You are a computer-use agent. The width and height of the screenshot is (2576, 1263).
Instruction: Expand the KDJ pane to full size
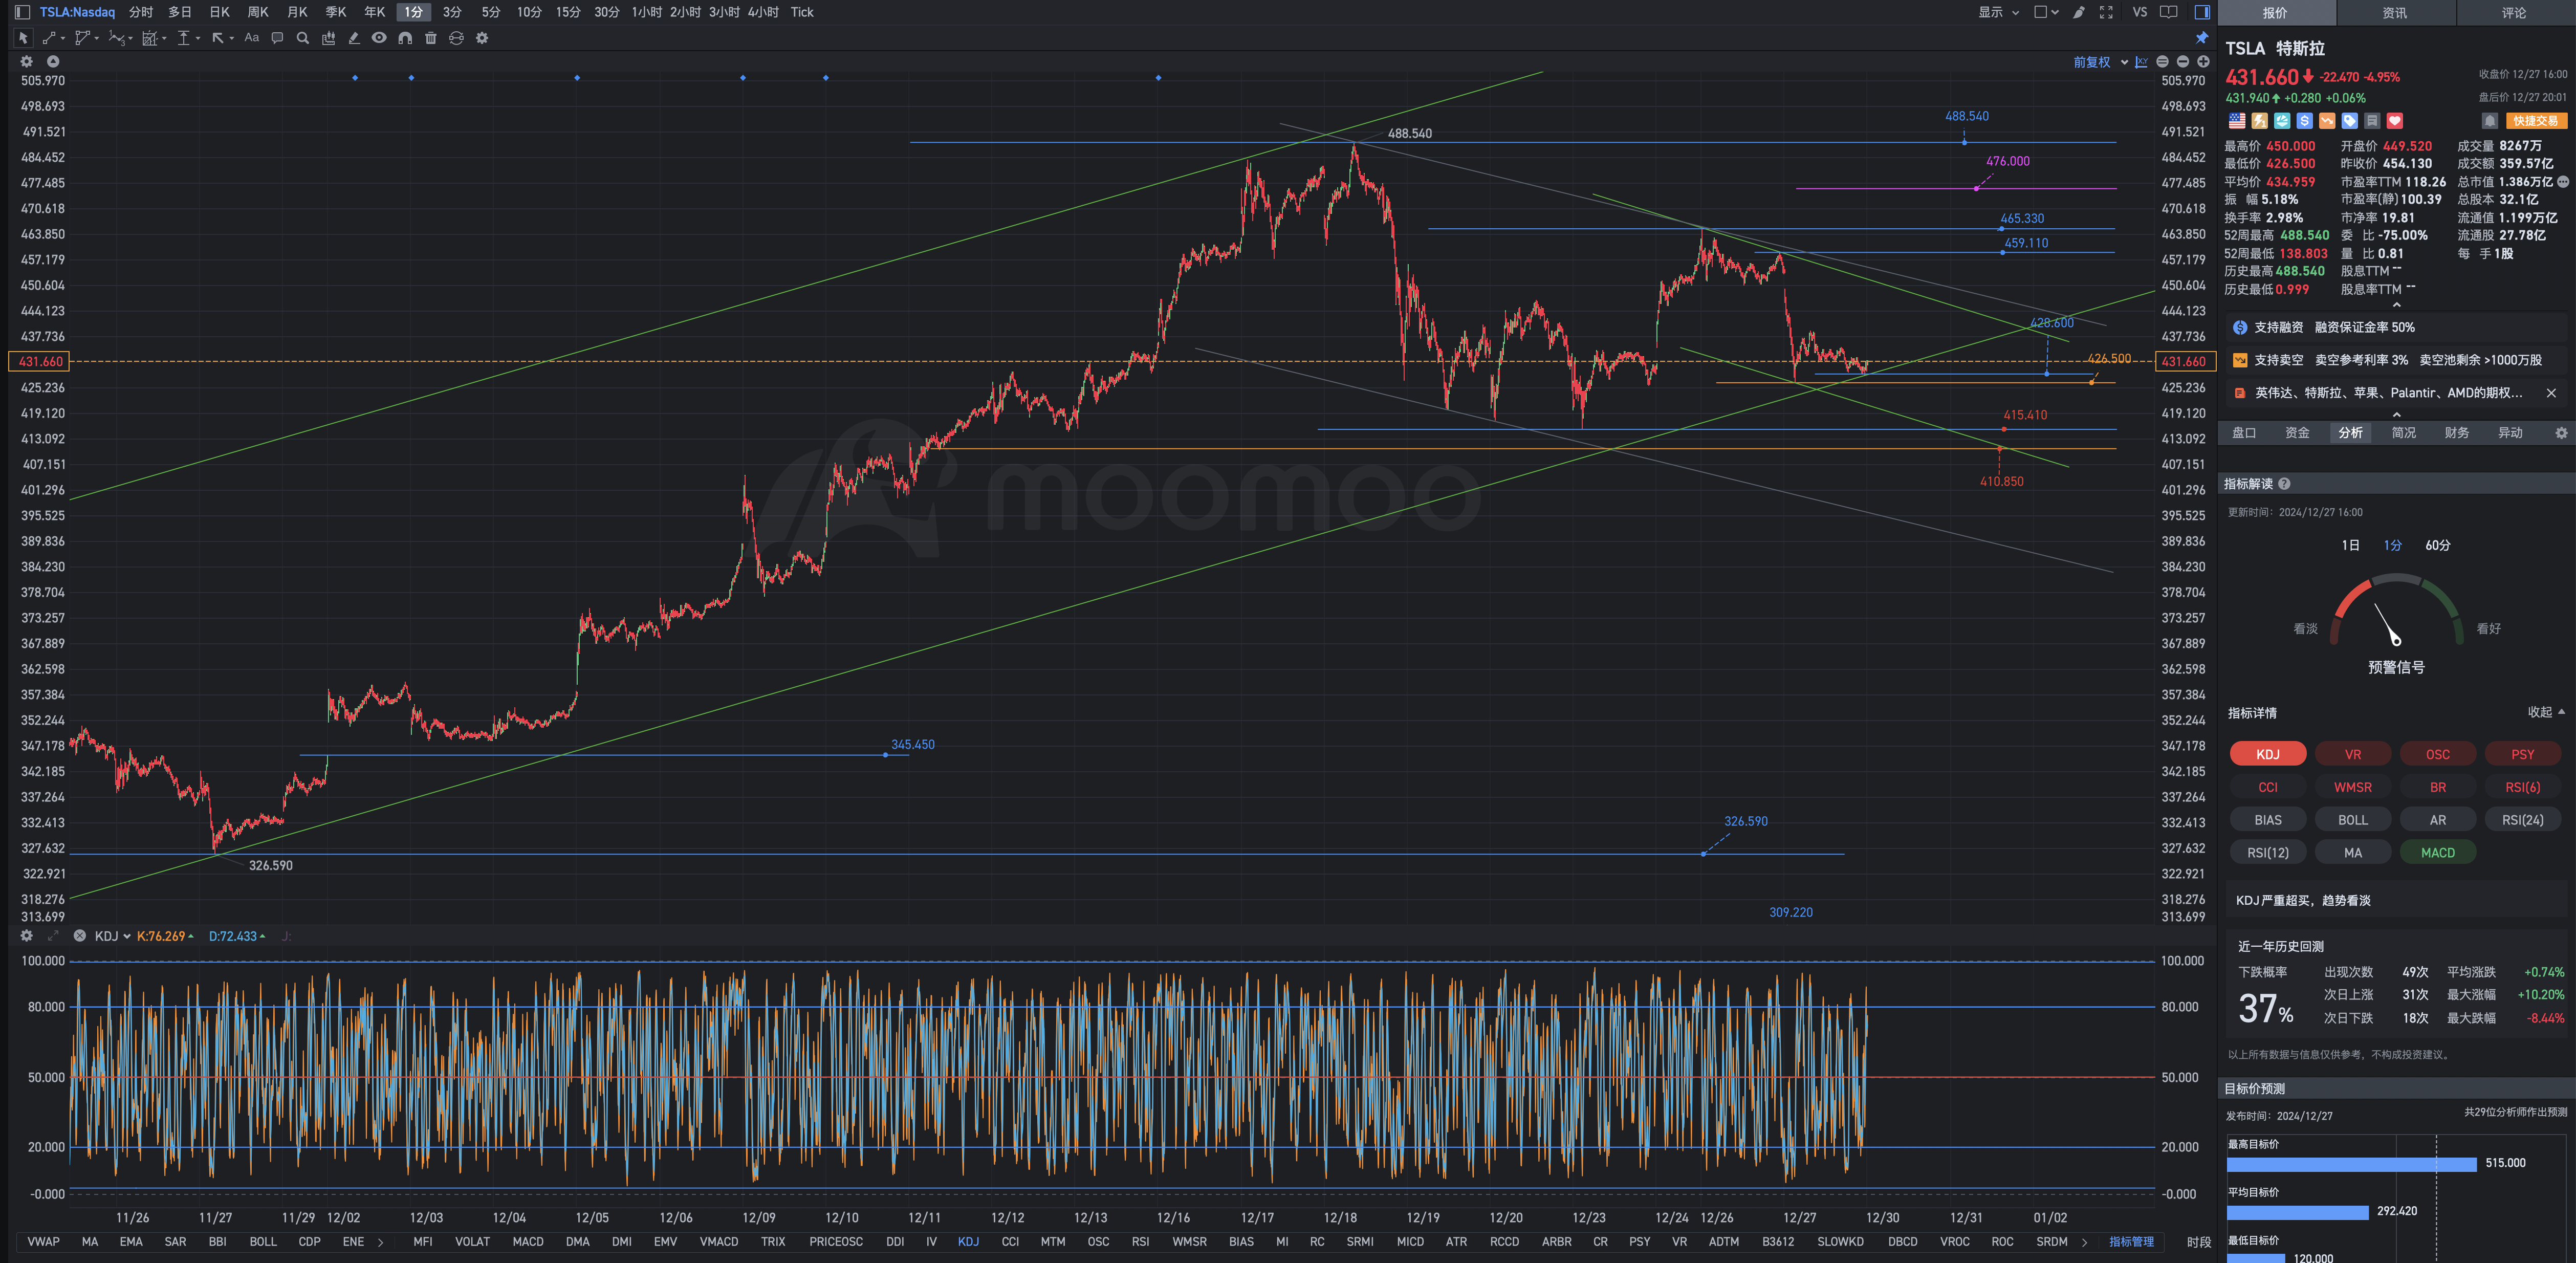53,936
